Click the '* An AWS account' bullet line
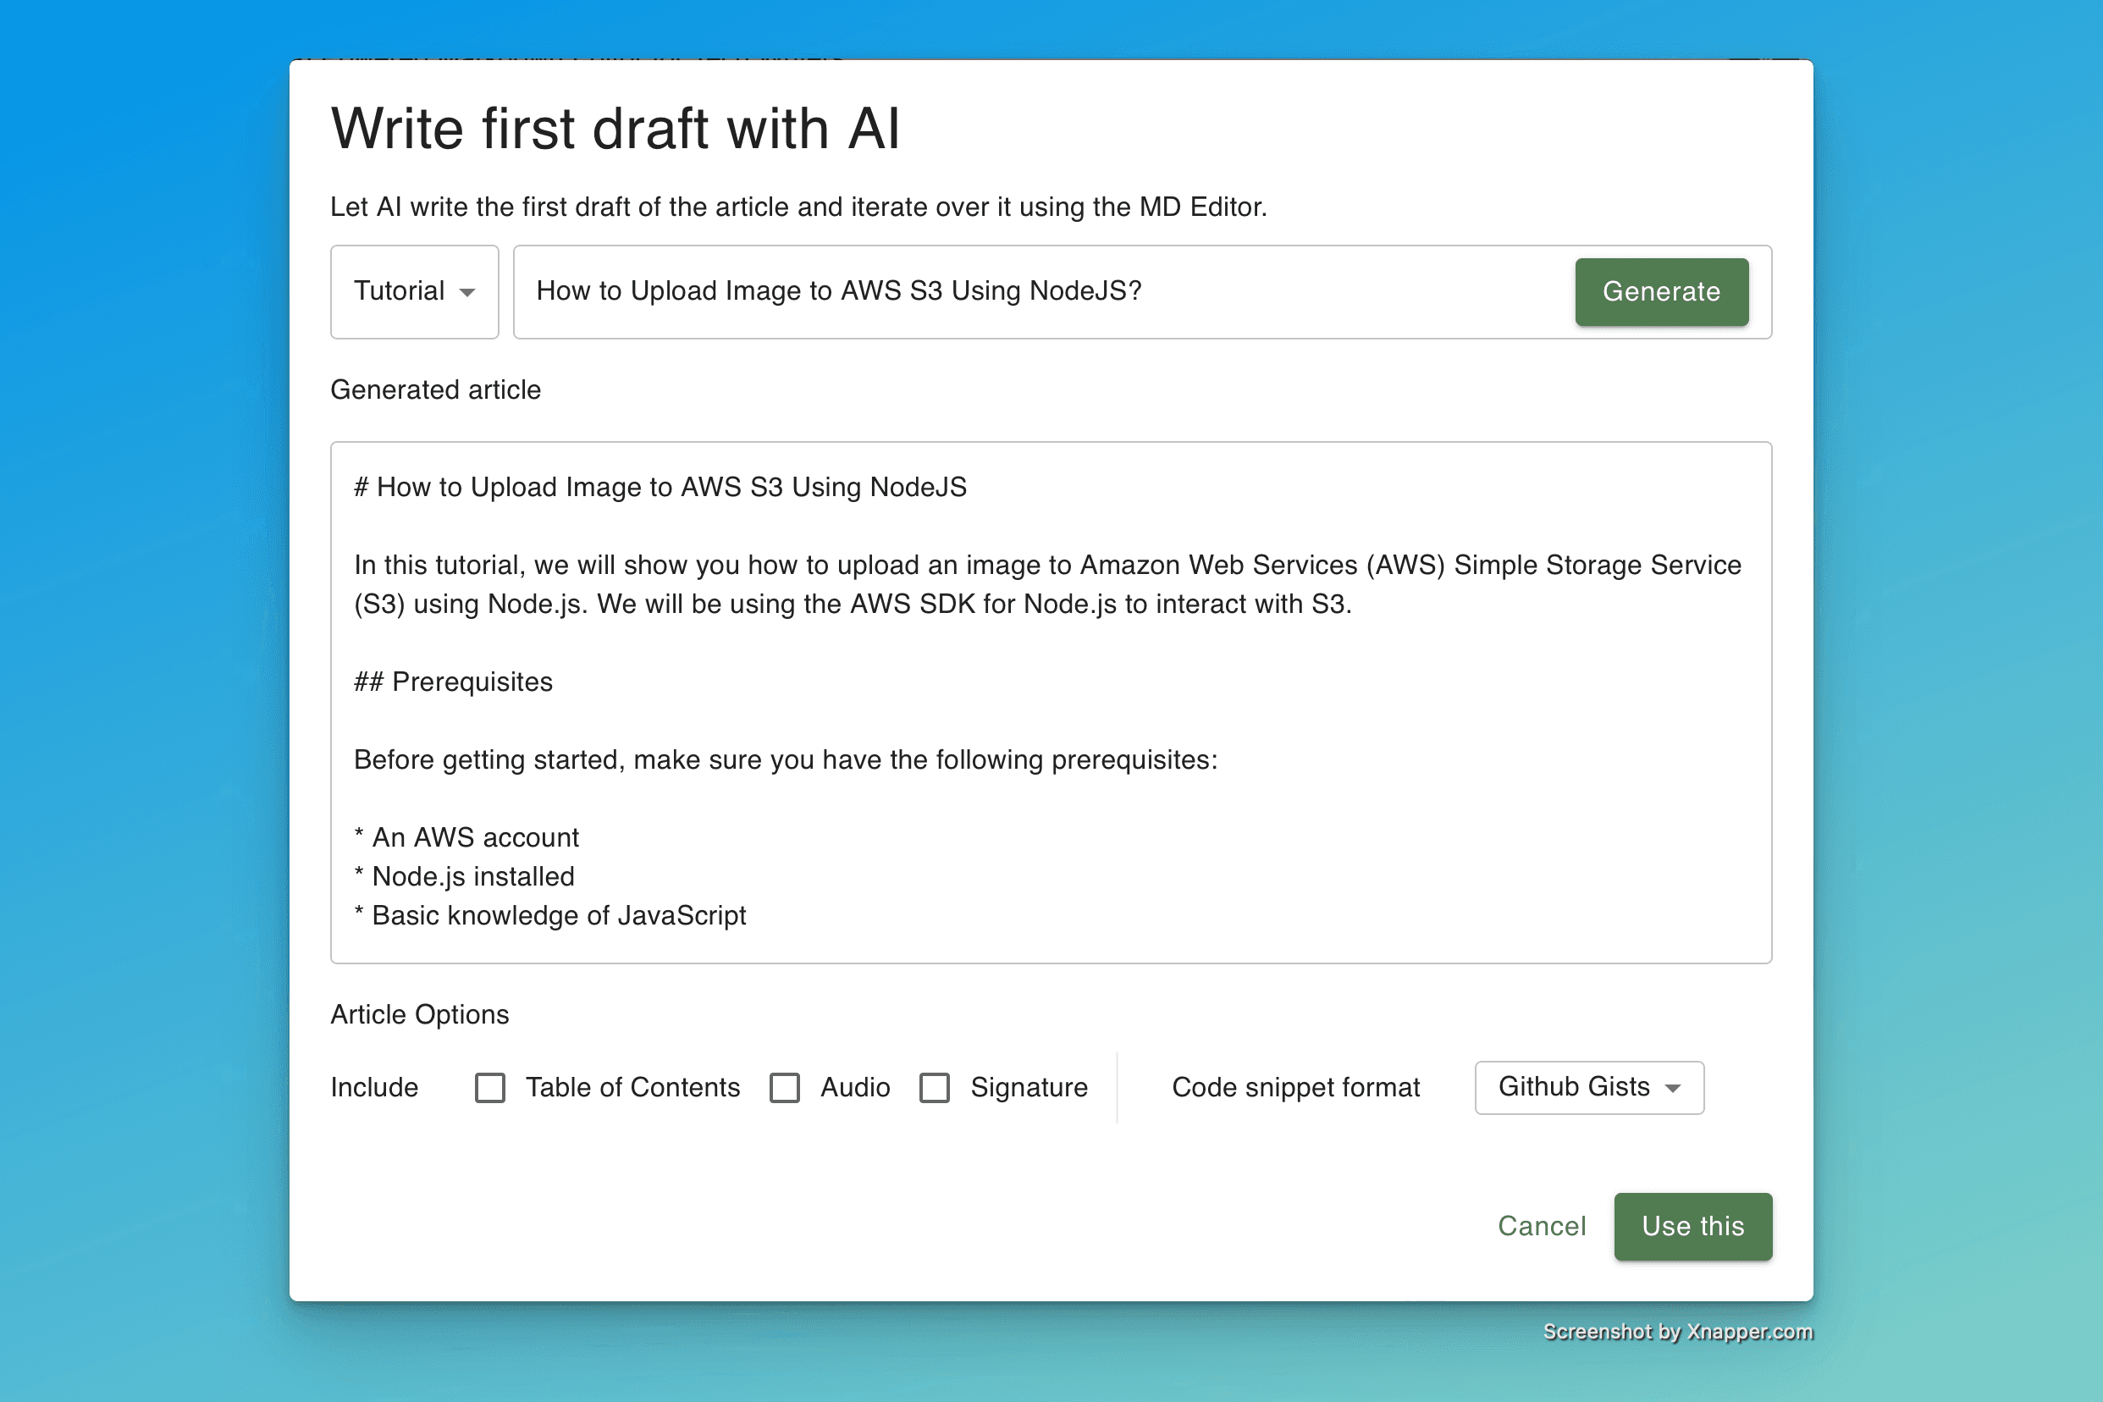The height and width of the screenshot is (1402, 2103). pos(466,838)
